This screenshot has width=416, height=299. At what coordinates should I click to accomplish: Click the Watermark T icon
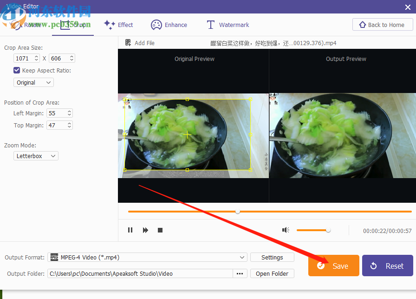pos(211,25)
